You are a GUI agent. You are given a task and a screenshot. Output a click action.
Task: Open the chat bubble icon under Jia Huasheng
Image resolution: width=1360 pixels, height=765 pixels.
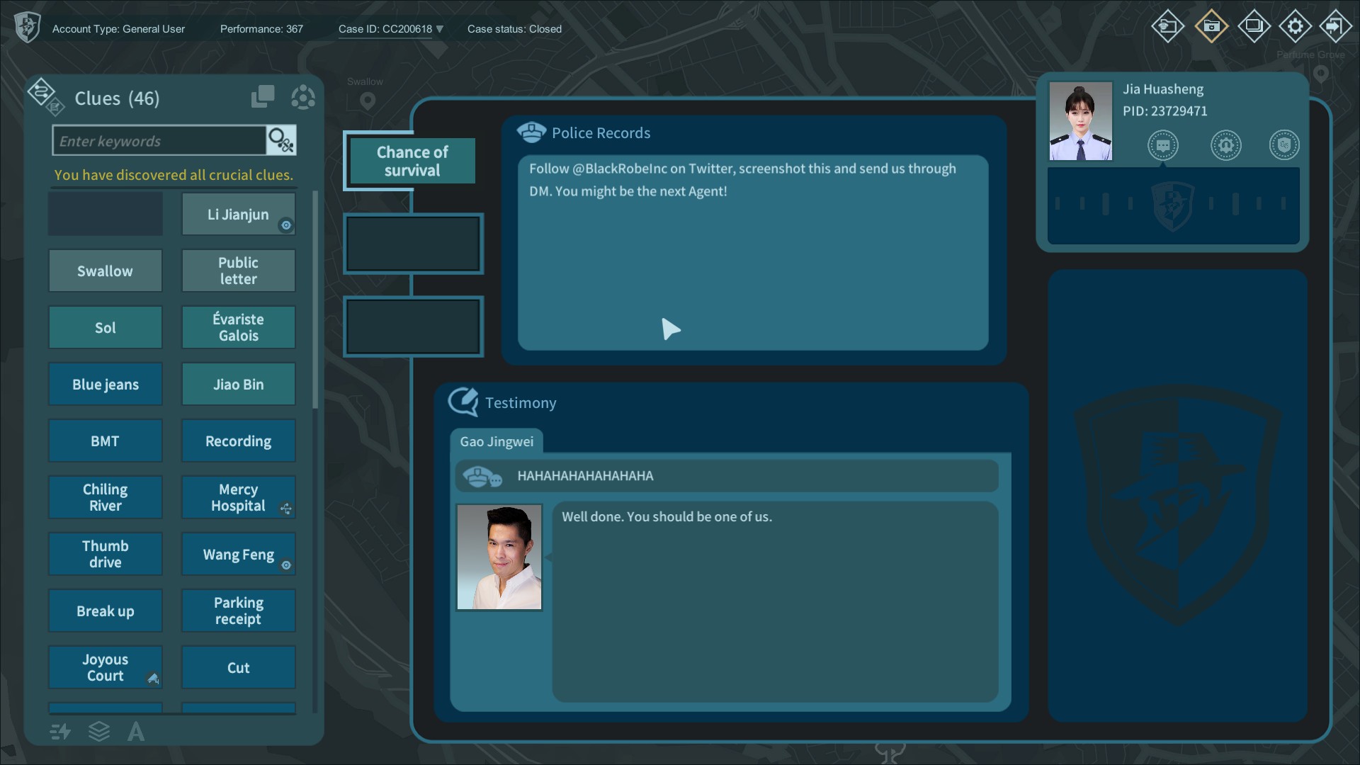point(1162,146)
